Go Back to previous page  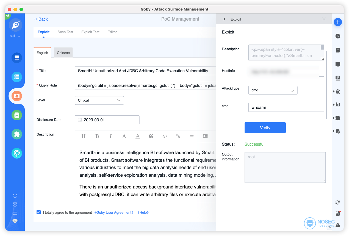point(41,19)
